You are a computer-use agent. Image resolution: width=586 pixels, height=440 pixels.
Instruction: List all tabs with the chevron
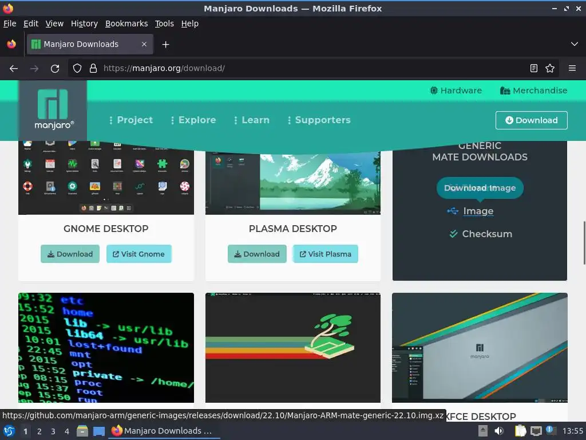point(575,44)
